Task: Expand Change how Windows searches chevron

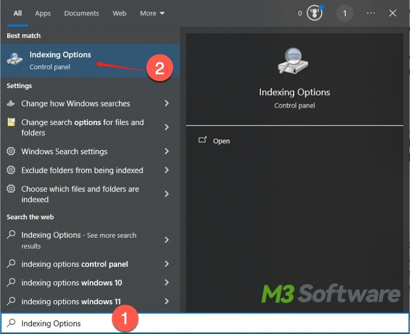Action: pyautogui.click(x=167, y=103)
